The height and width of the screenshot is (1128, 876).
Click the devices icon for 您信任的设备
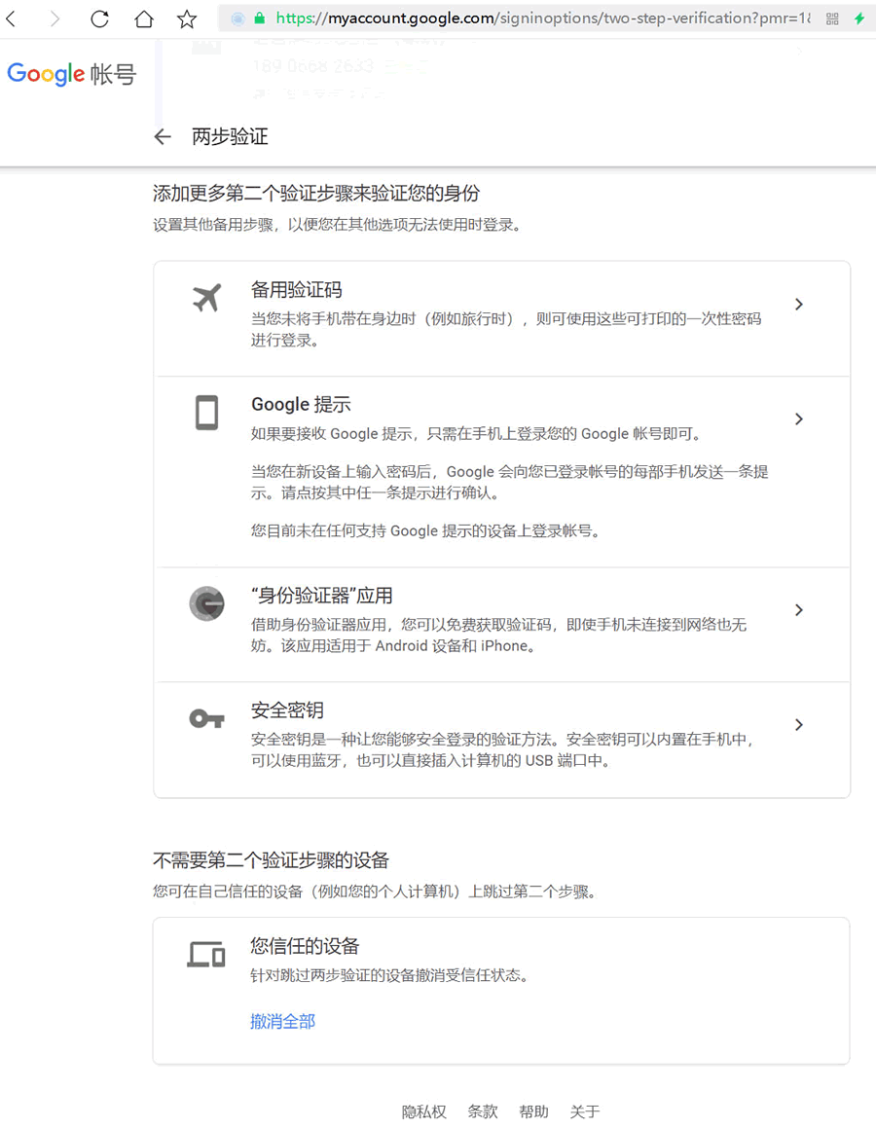[206, 954]
